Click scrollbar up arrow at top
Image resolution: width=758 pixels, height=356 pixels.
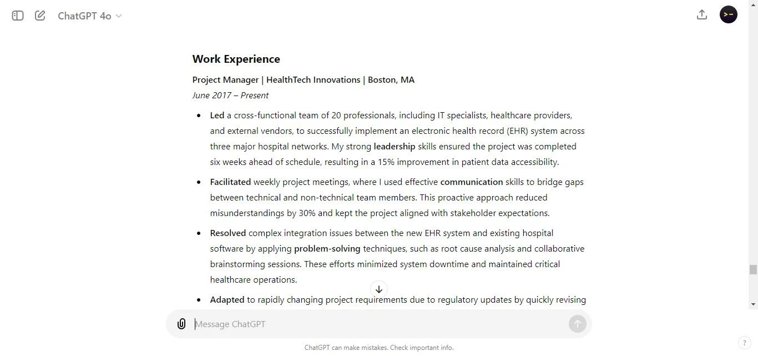point(753,4)
